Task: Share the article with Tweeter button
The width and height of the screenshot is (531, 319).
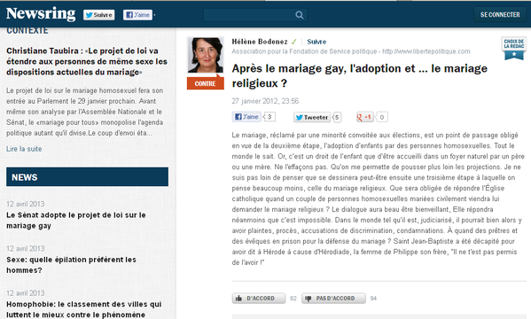Action: pos(312,117)
